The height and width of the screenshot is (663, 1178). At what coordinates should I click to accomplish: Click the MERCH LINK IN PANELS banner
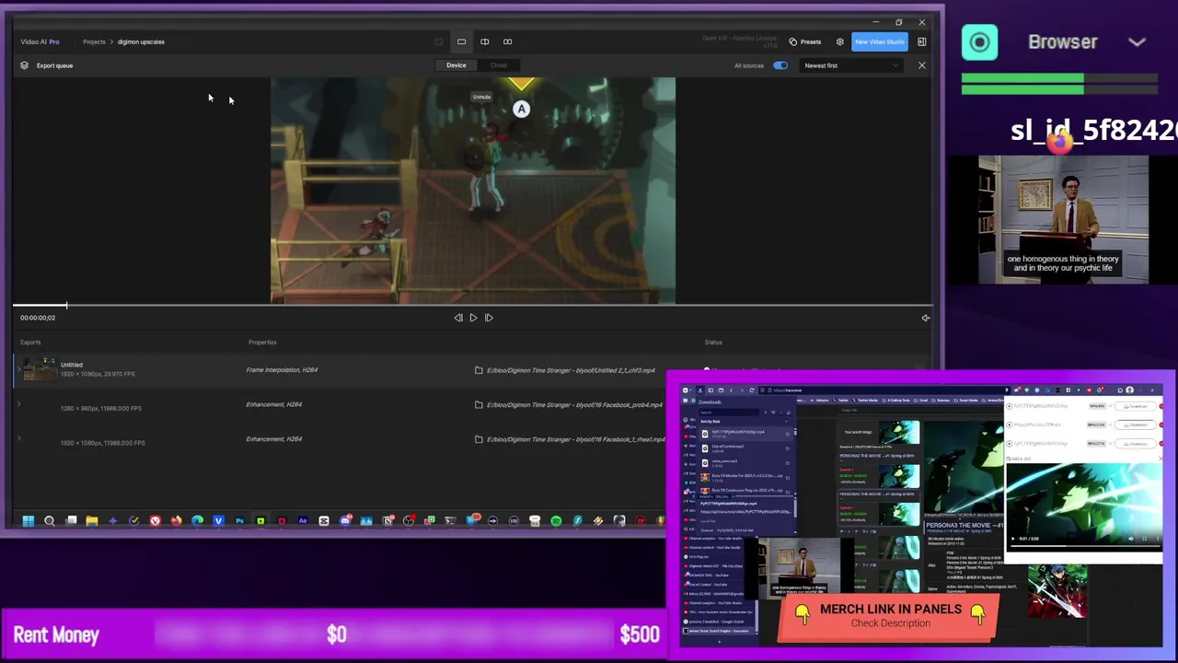[x=890, y=616]
